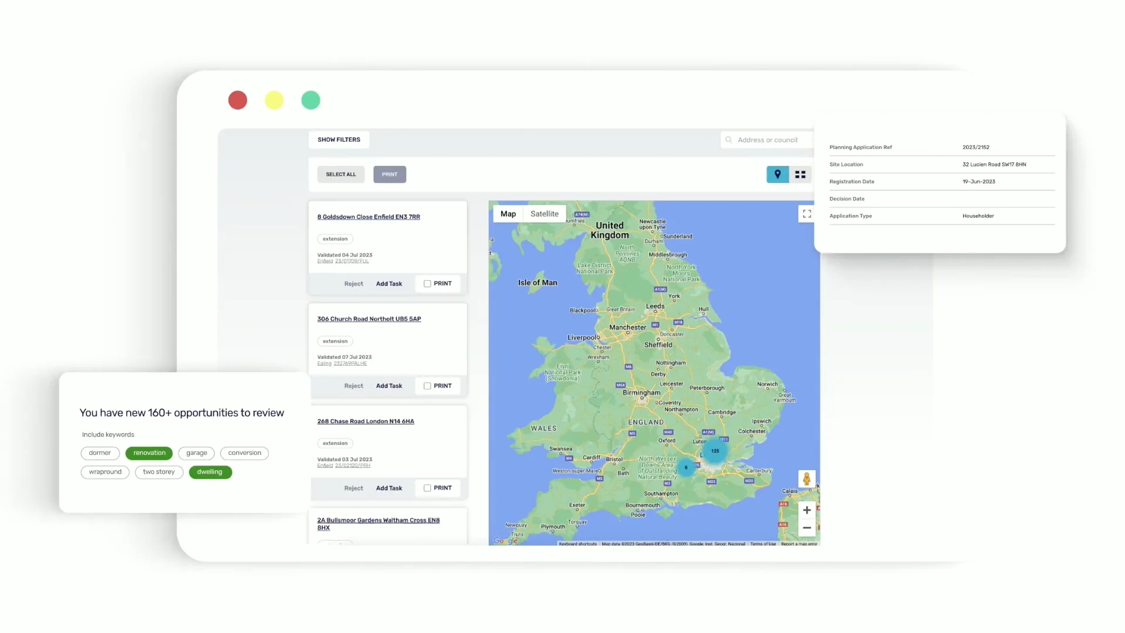Click the Address or council search field
The height and width of the screenshot is (633, 1125).
767,140
